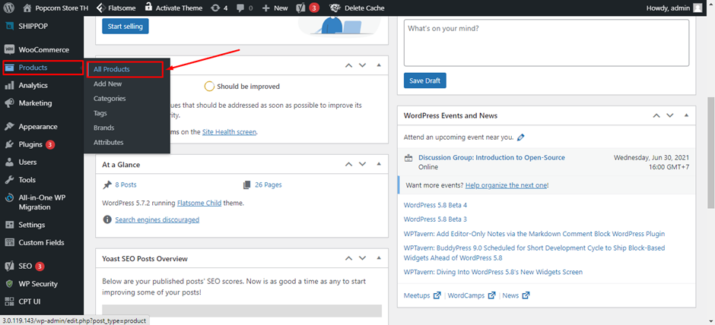The width and height of the screenshot is (715, 325).
Task: Click the Analytics bar chart icon
Action: click(x=9, y=86)
